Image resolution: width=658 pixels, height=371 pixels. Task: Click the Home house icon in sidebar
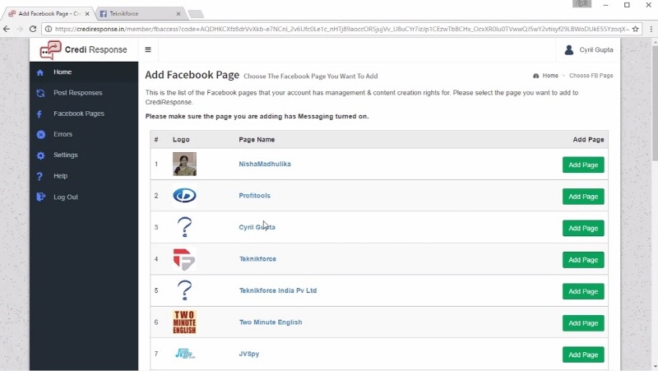tap(40, 72)
